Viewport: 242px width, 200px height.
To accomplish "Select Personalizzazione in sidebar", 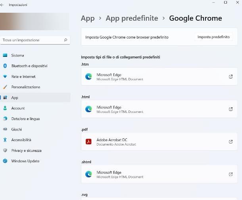I will [x=35, y=87].
